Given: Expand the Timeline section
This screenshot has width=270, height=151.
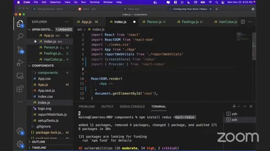Looking at the screenshot, I should click(x=29, y=148).
